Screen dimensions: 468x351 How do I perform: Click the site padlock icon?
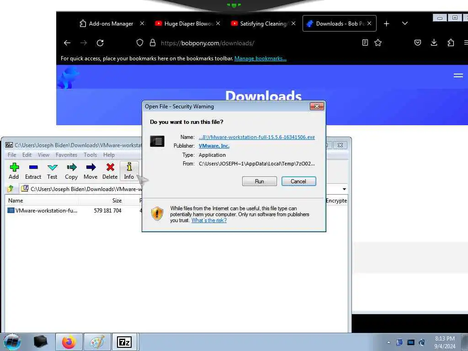pyautogui.click(x=153, y=43)
